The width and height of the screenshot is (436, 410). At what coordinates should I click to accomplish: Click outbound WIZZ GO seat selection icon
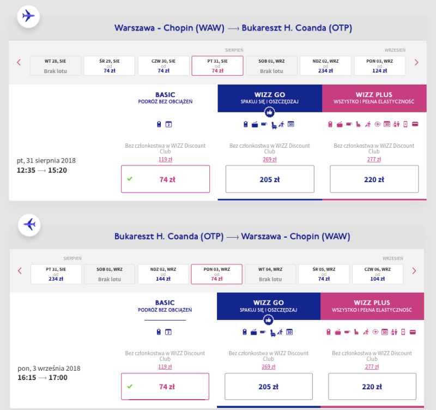(274, 125)
